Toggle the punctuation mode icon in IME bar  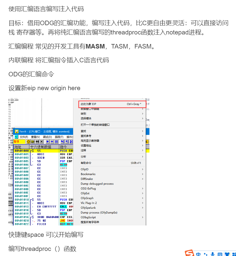(x=205, y=254)
